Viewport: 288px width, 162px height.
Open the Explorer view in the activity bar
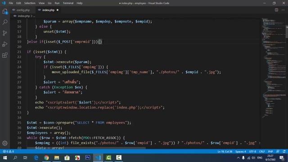pyautogui.click(x=5, y=12)
